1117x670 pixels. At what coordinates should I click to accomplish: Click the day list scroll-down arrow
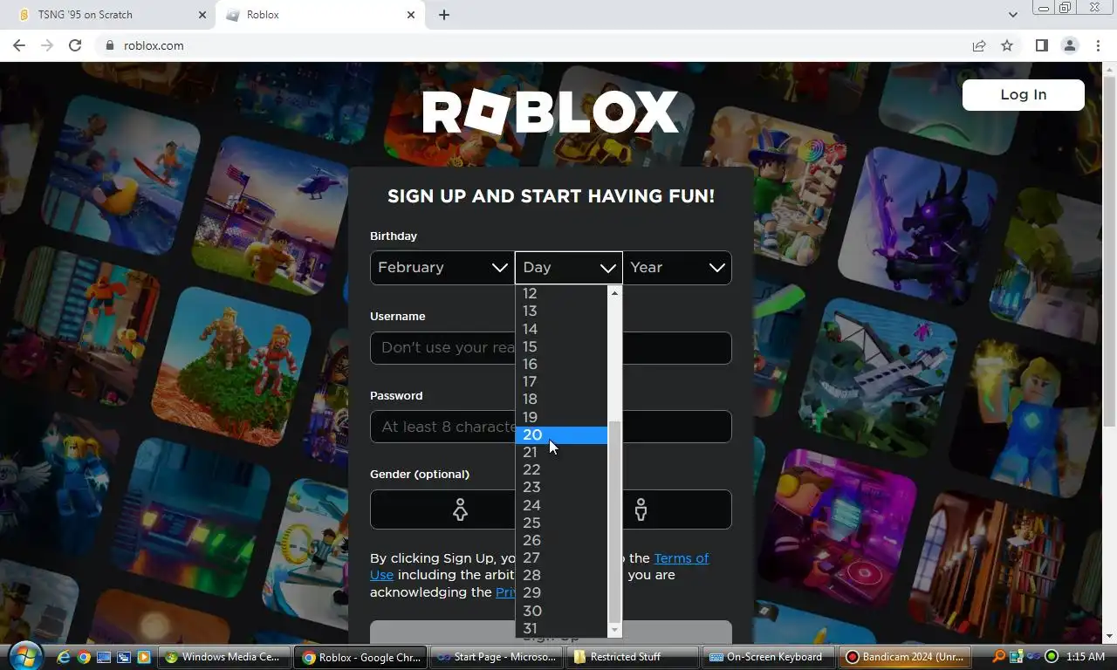[x=614, y=630]
